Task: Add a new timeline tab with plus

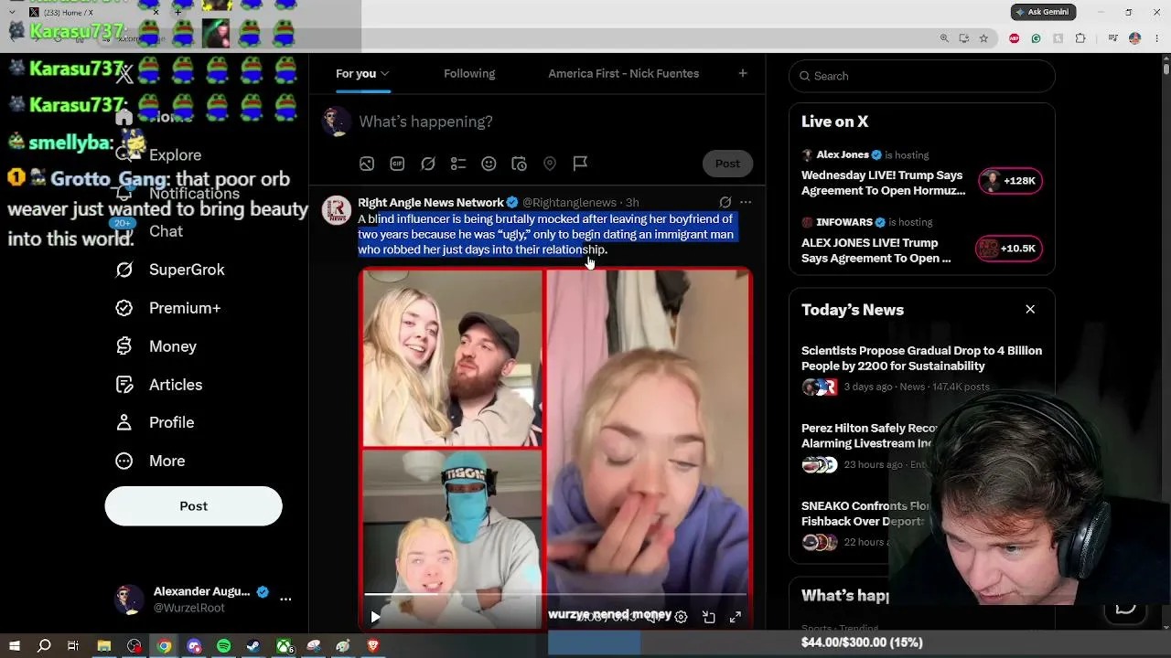Action: [x=743, y=73]
